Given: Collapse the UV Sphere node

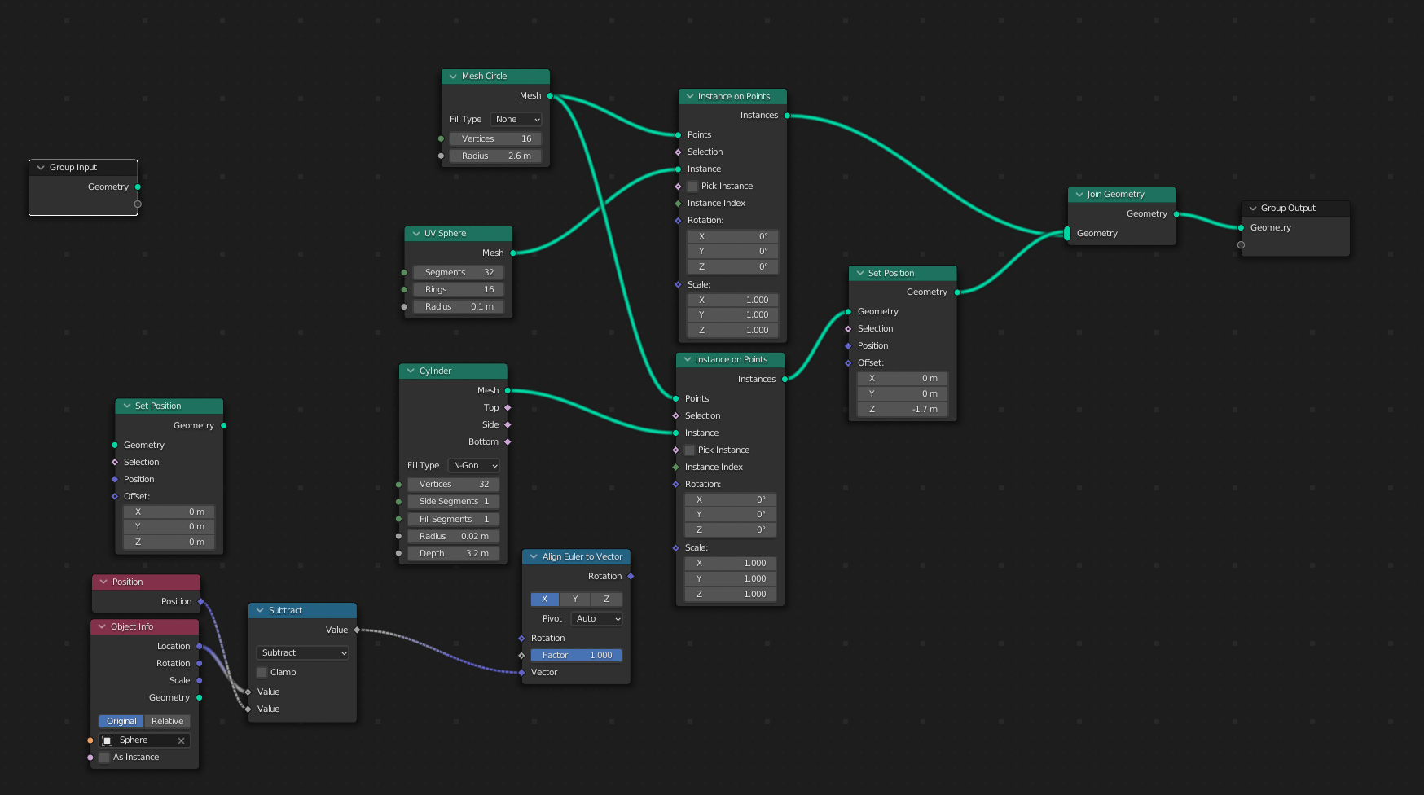Looking at the screenshot, I should pos(416,234).
